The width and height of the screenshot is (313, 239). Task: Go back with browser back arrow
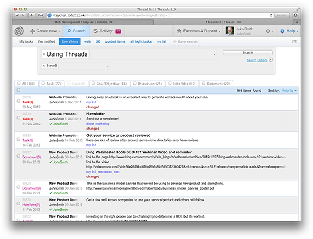18,15
